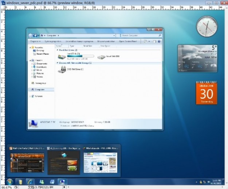Viewport: 228px width, 189px height.
Task: Collapse the Libraries tree node
Action: click(30, 60)
